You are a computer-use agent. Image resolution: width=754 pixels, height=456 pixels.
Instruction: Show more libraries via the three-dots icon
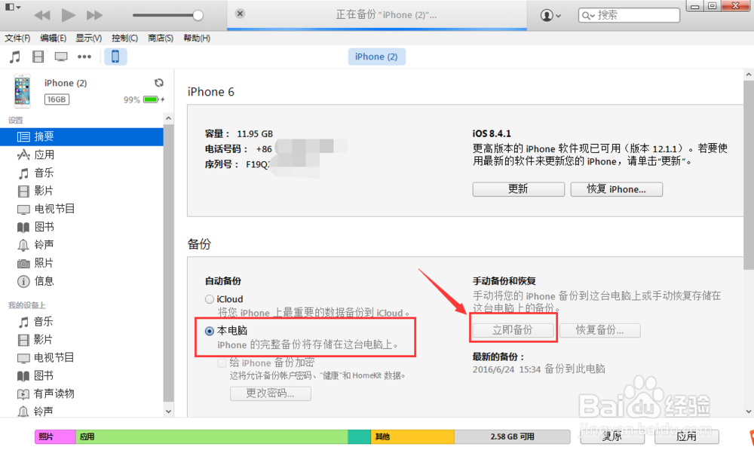click(x=84, y=57)
